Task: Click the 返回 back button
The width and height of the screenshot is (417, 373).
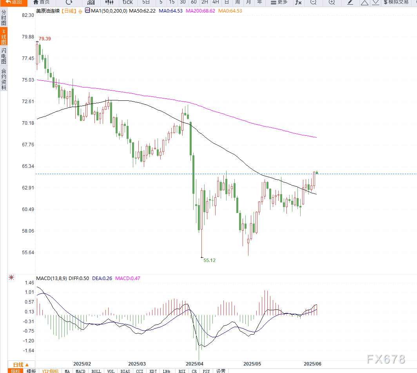Action: [14, 2]
